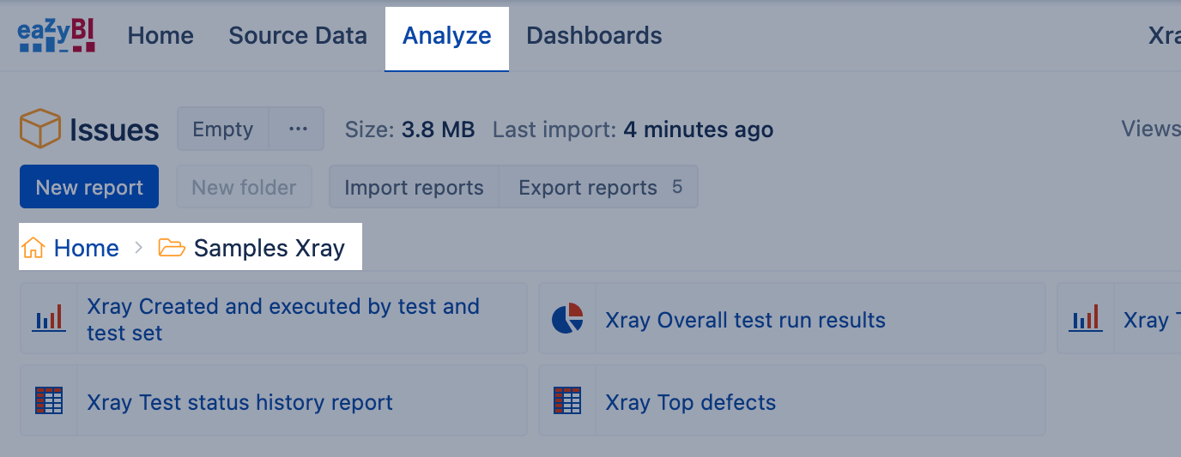Open Xray Overall test run results report
Screen dimensions: 1181x457
(x=745, y=321)
